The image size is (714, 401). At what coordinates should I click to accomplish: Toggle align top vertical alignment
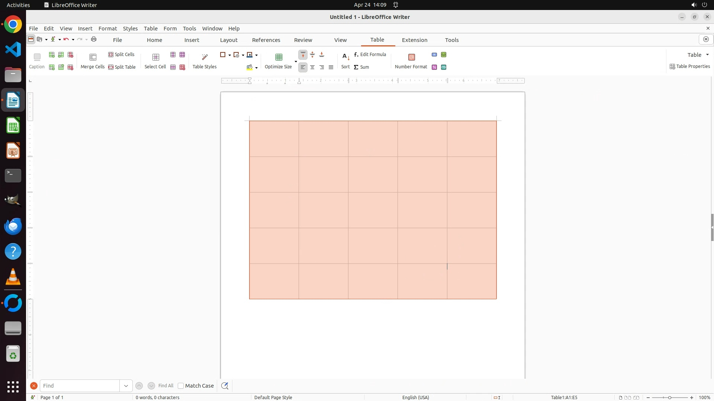point(303,55)
